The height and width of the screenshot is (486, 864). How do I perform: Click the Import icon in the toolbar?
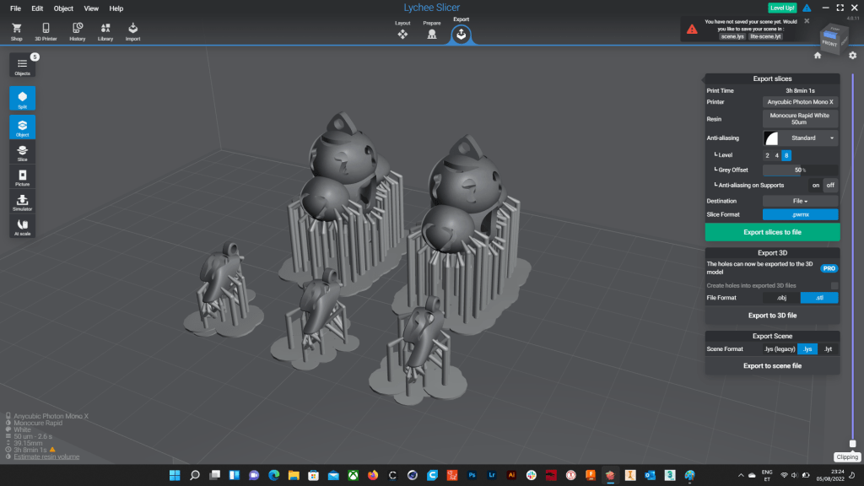(132, 31)
